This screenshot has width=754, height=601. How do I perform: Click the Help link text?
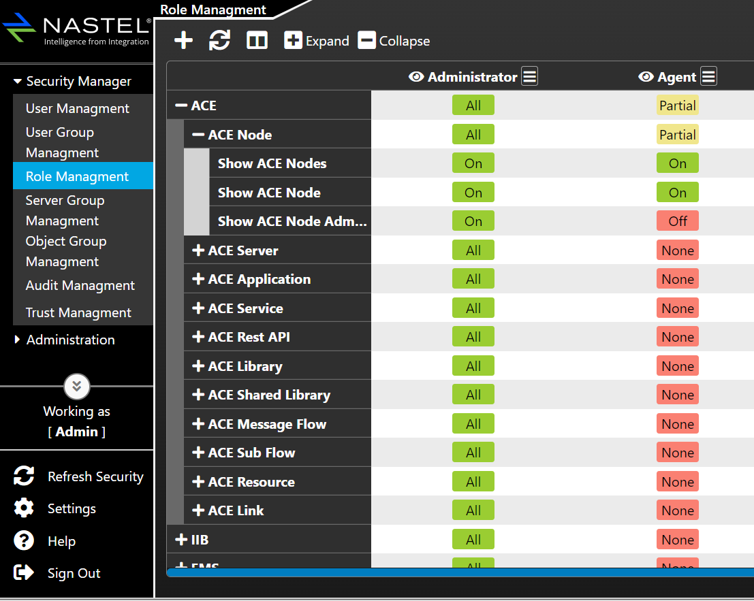[61, 541]
